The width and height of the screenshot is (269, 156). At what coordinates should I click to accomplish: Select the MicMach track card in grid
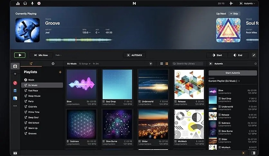pos(189,128)
